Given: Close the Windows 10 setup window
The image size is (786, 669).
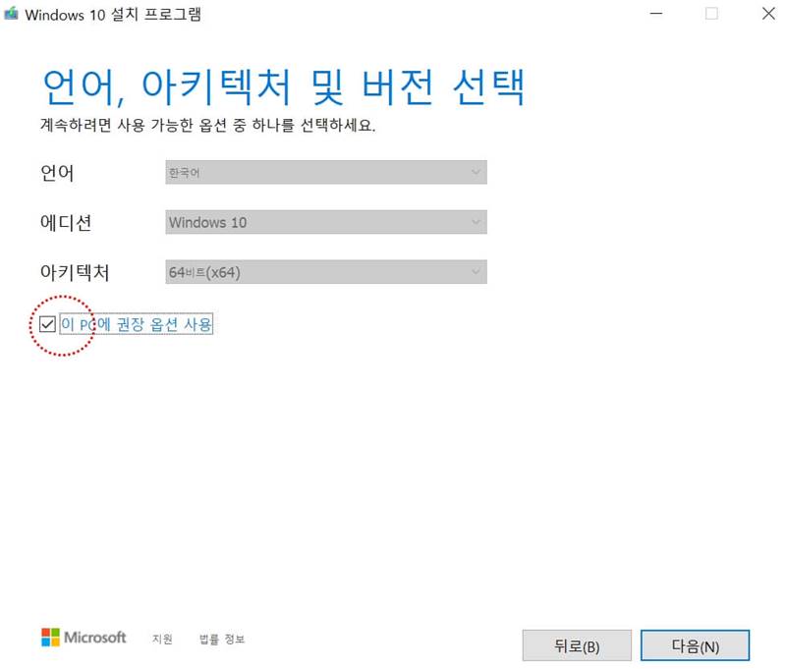Looking at the screenshot, I should click(768, 14).
